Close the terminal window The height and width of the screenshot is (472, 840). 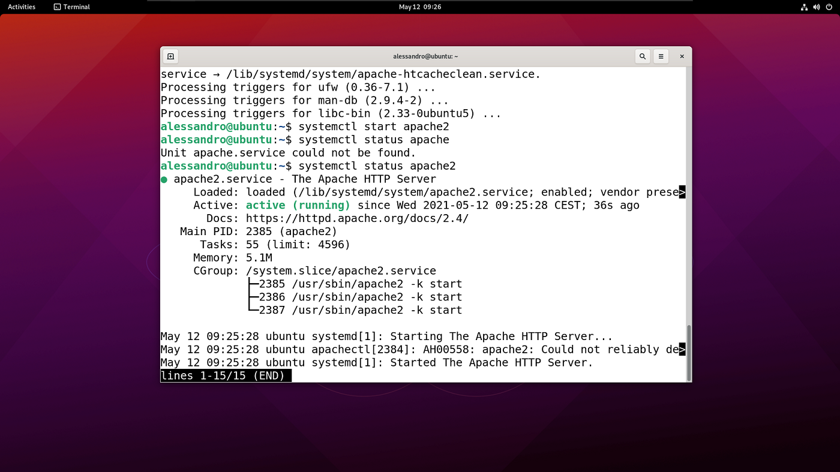[x=682, y=56]
